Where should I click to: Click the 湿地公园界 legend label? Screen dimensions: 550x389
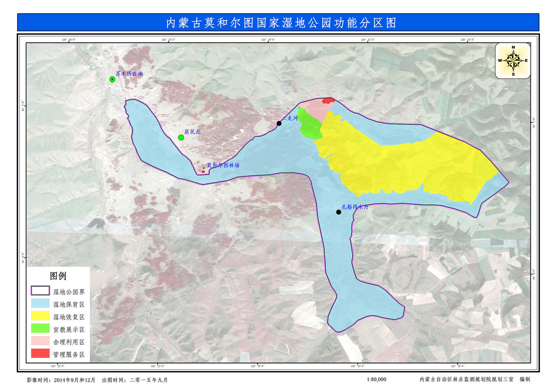click(x=69, y=292)
